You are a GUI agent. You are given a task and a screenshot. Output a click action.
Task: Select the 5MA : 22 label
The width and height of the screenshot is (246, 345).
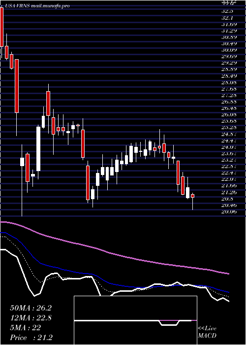(x=25, y=328)
